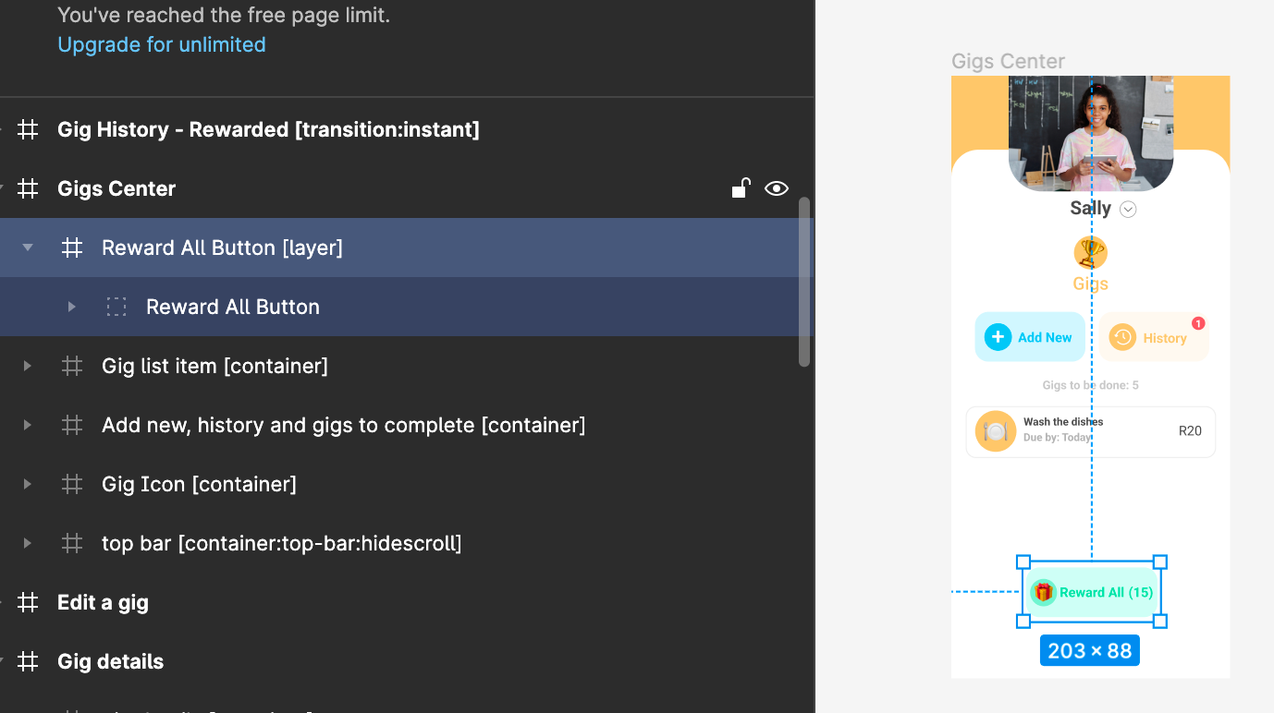Toggle lock on Gigs Center frame

(741, 188)
